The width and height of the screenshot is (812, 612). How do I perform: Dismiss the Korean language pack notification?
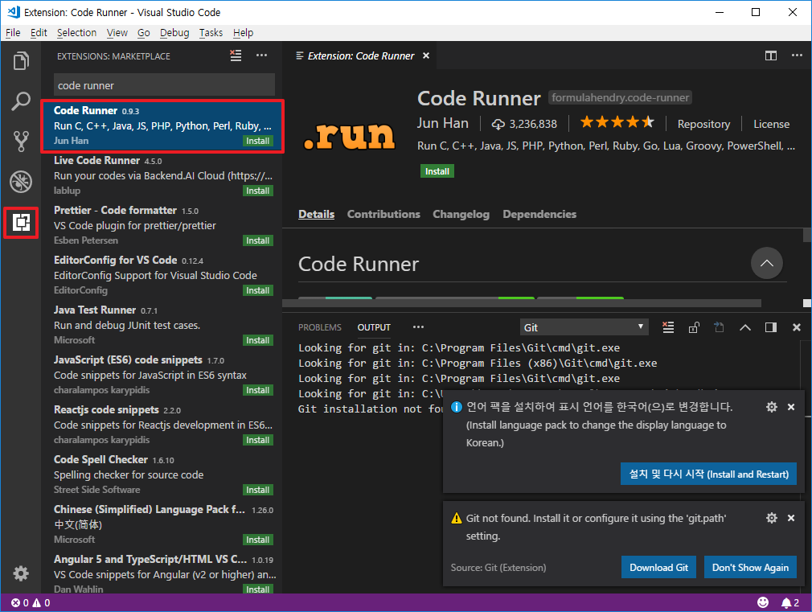pyautogui.click(x=791, y=407)
